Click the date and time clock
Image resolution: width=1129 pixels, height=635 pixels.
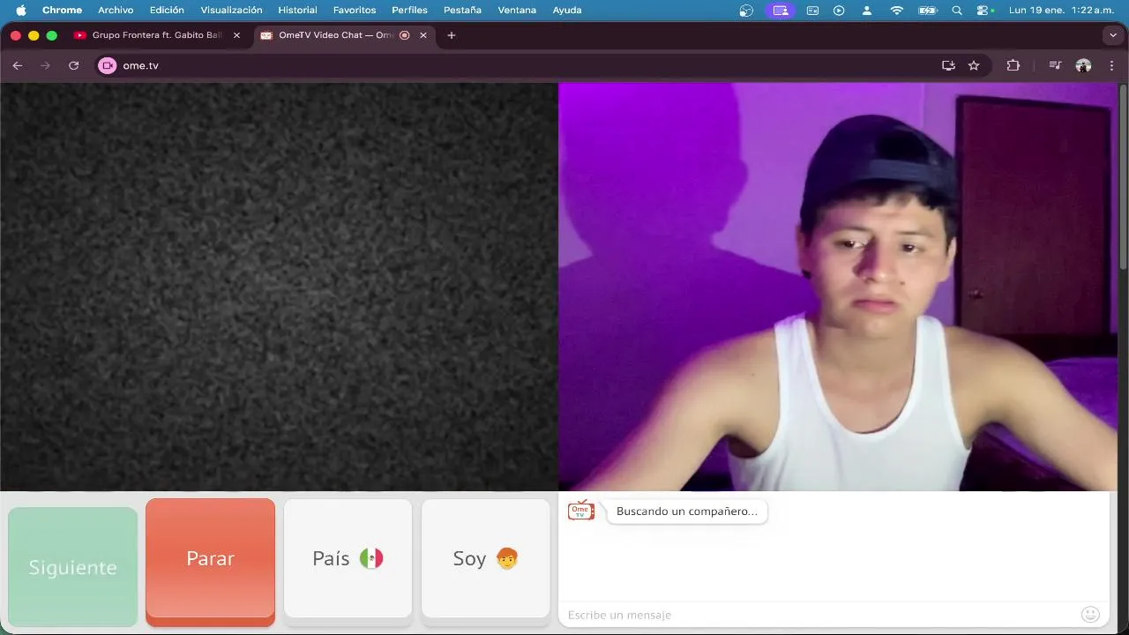point(1061,10)
